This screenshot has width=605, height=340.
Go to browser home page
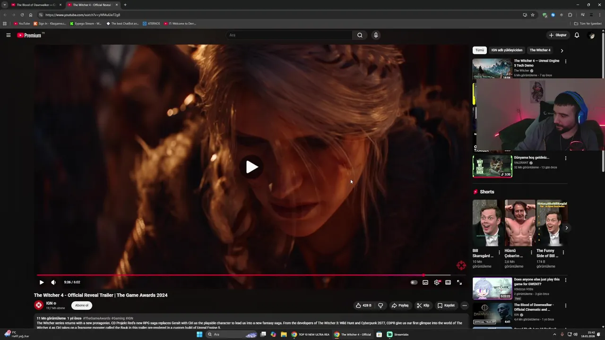point(31,15)
